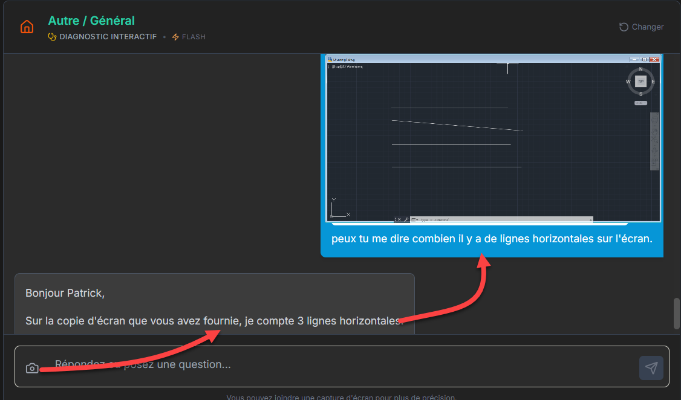Click the stethoscope icon beside Diagnostic Interactif

point(52,37)
